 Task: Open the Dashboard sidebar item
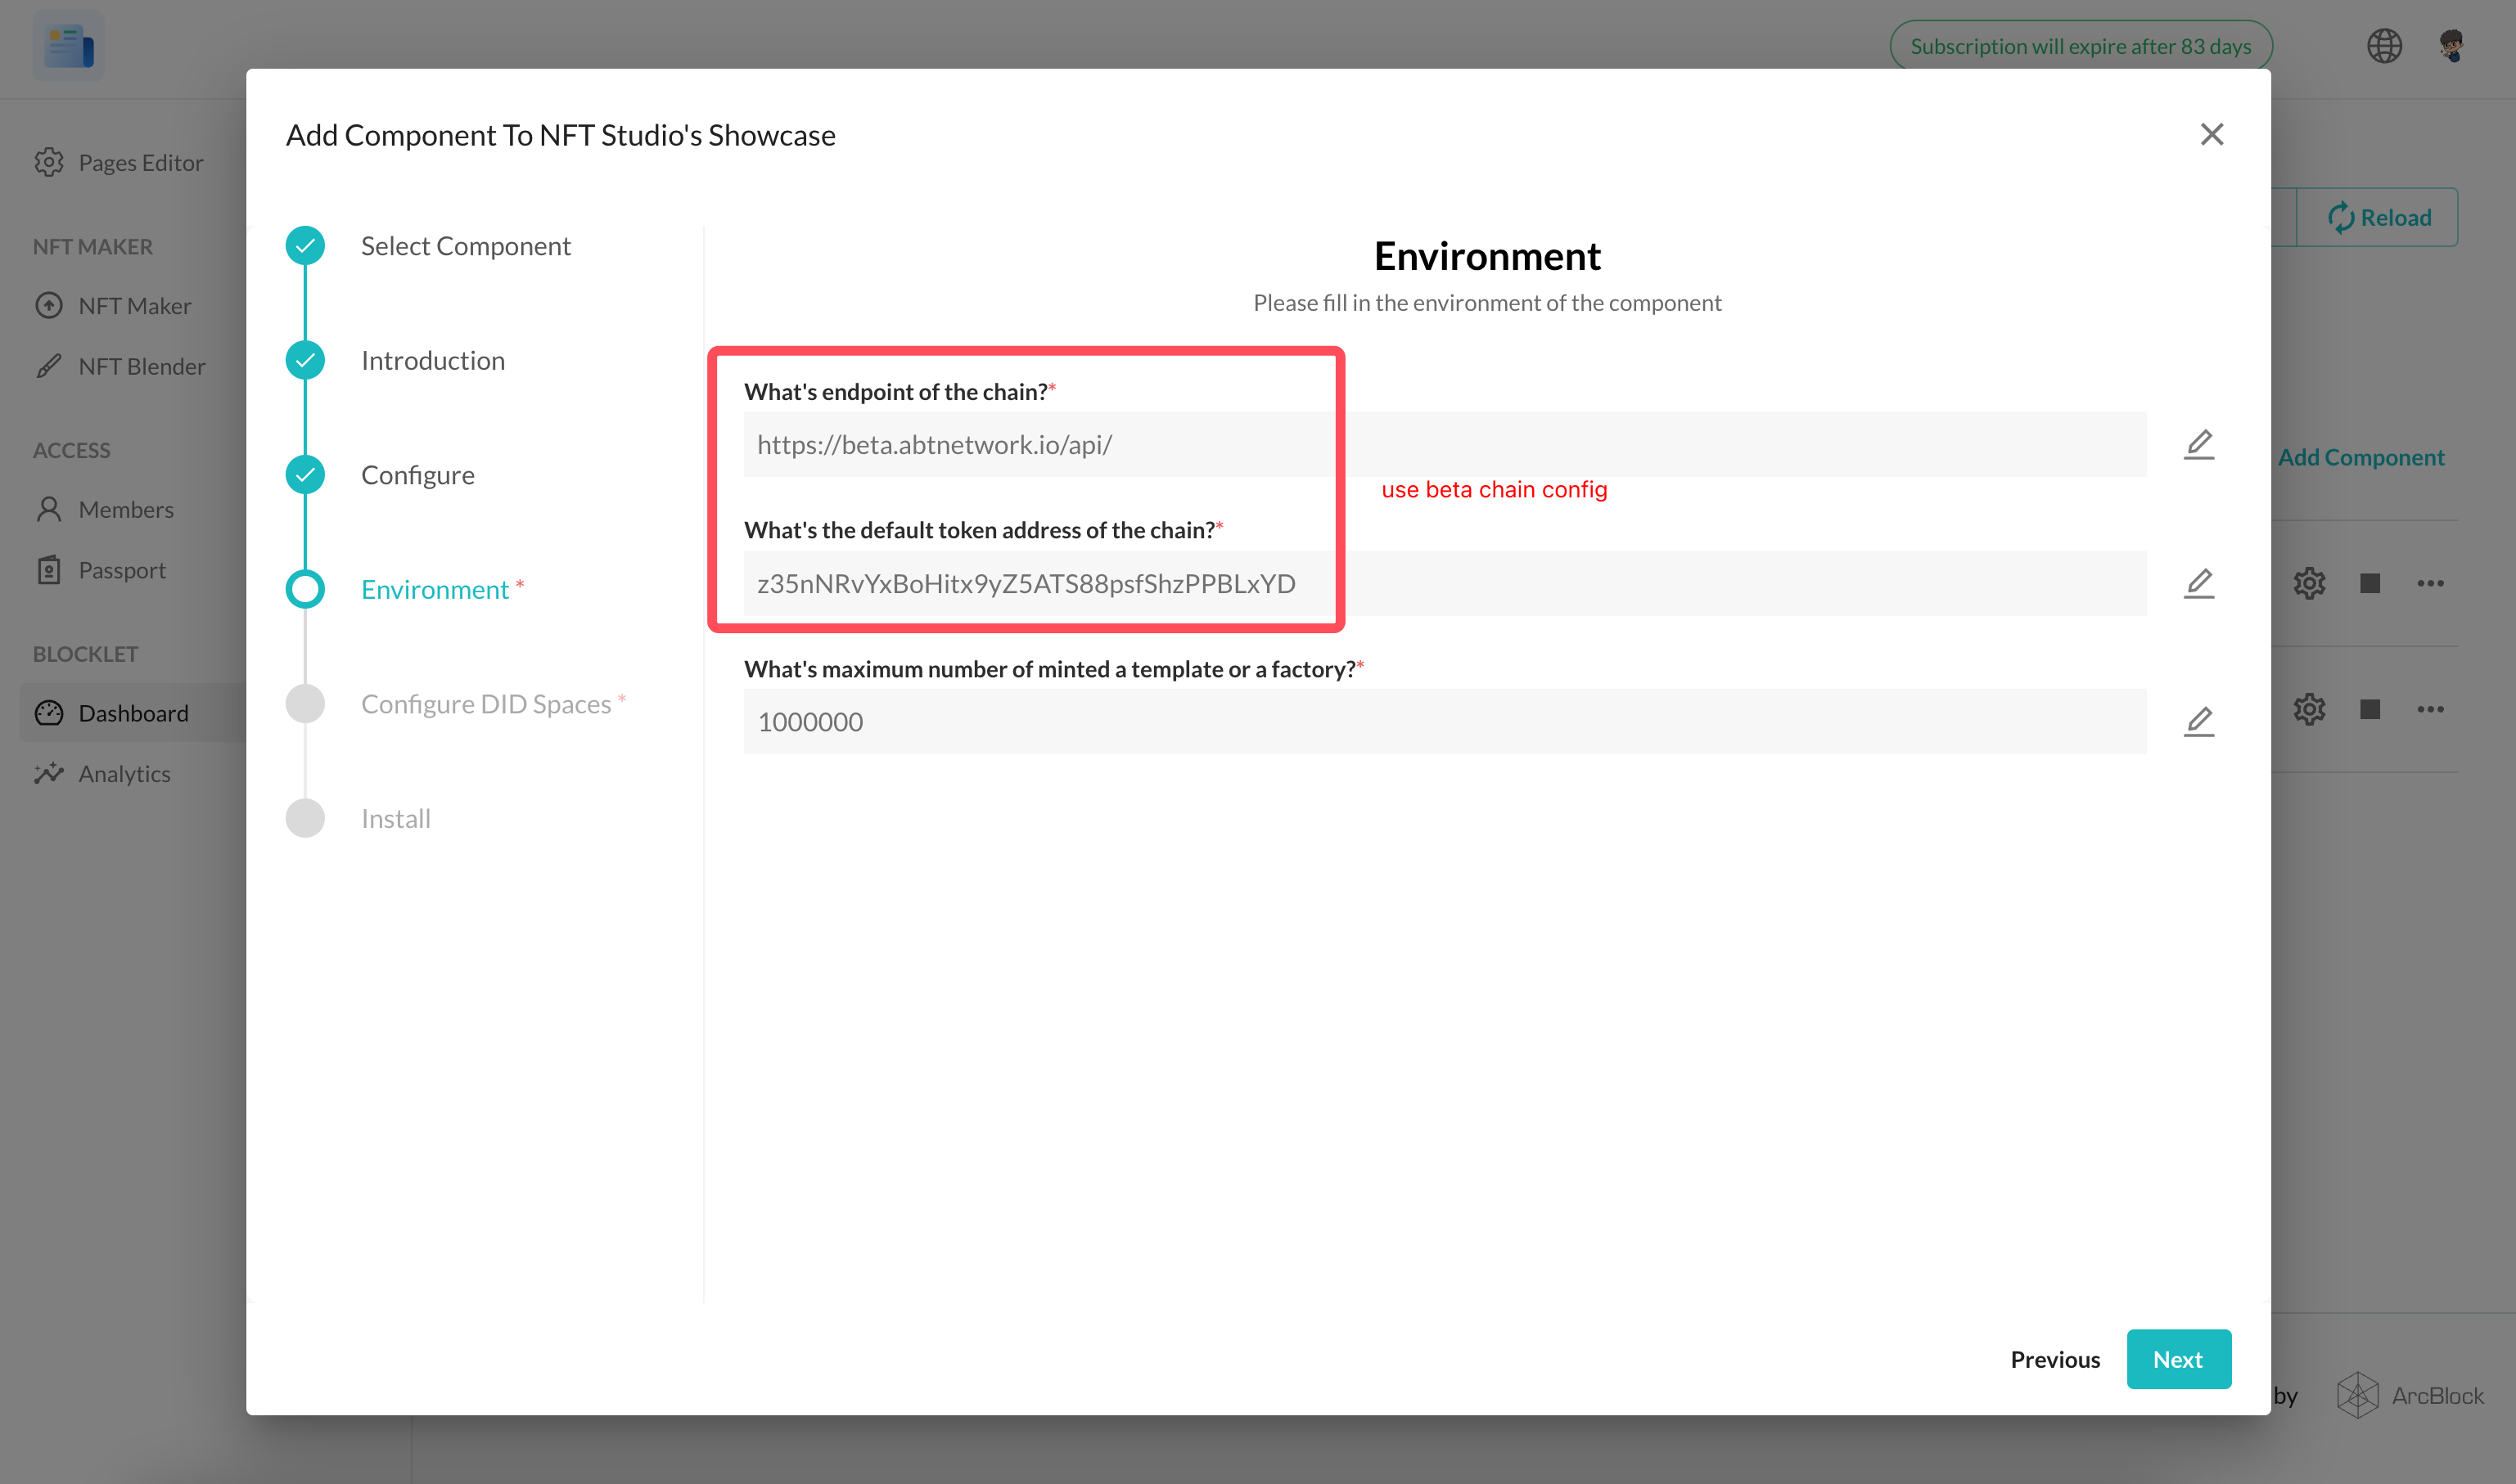click(132, 713)
